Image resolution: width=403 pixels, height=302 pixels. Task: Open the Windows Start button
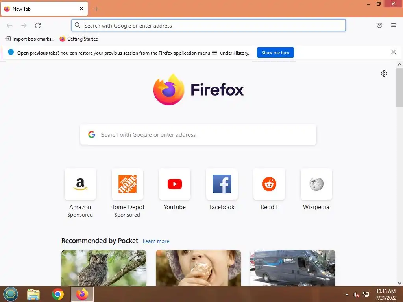click(x=11, y=294)
